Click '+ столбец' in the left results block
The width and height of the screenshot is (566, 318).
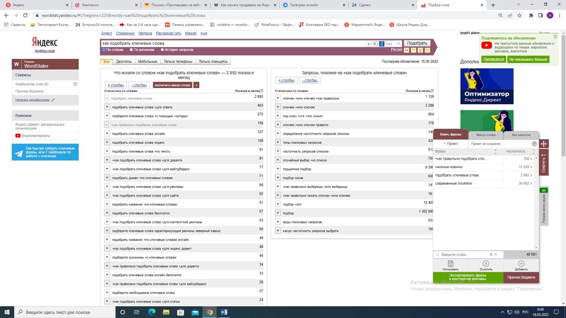tap(115, 85)
